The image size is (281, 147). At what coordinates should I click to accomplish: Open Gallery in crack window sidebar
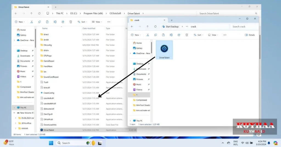[x=139, y=48]
